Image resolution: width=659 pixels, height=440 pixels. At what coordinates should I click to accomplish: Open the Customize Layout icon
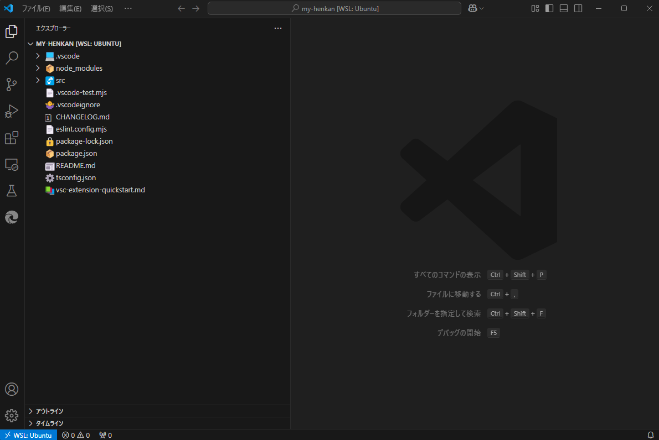(x=535, y=8)
